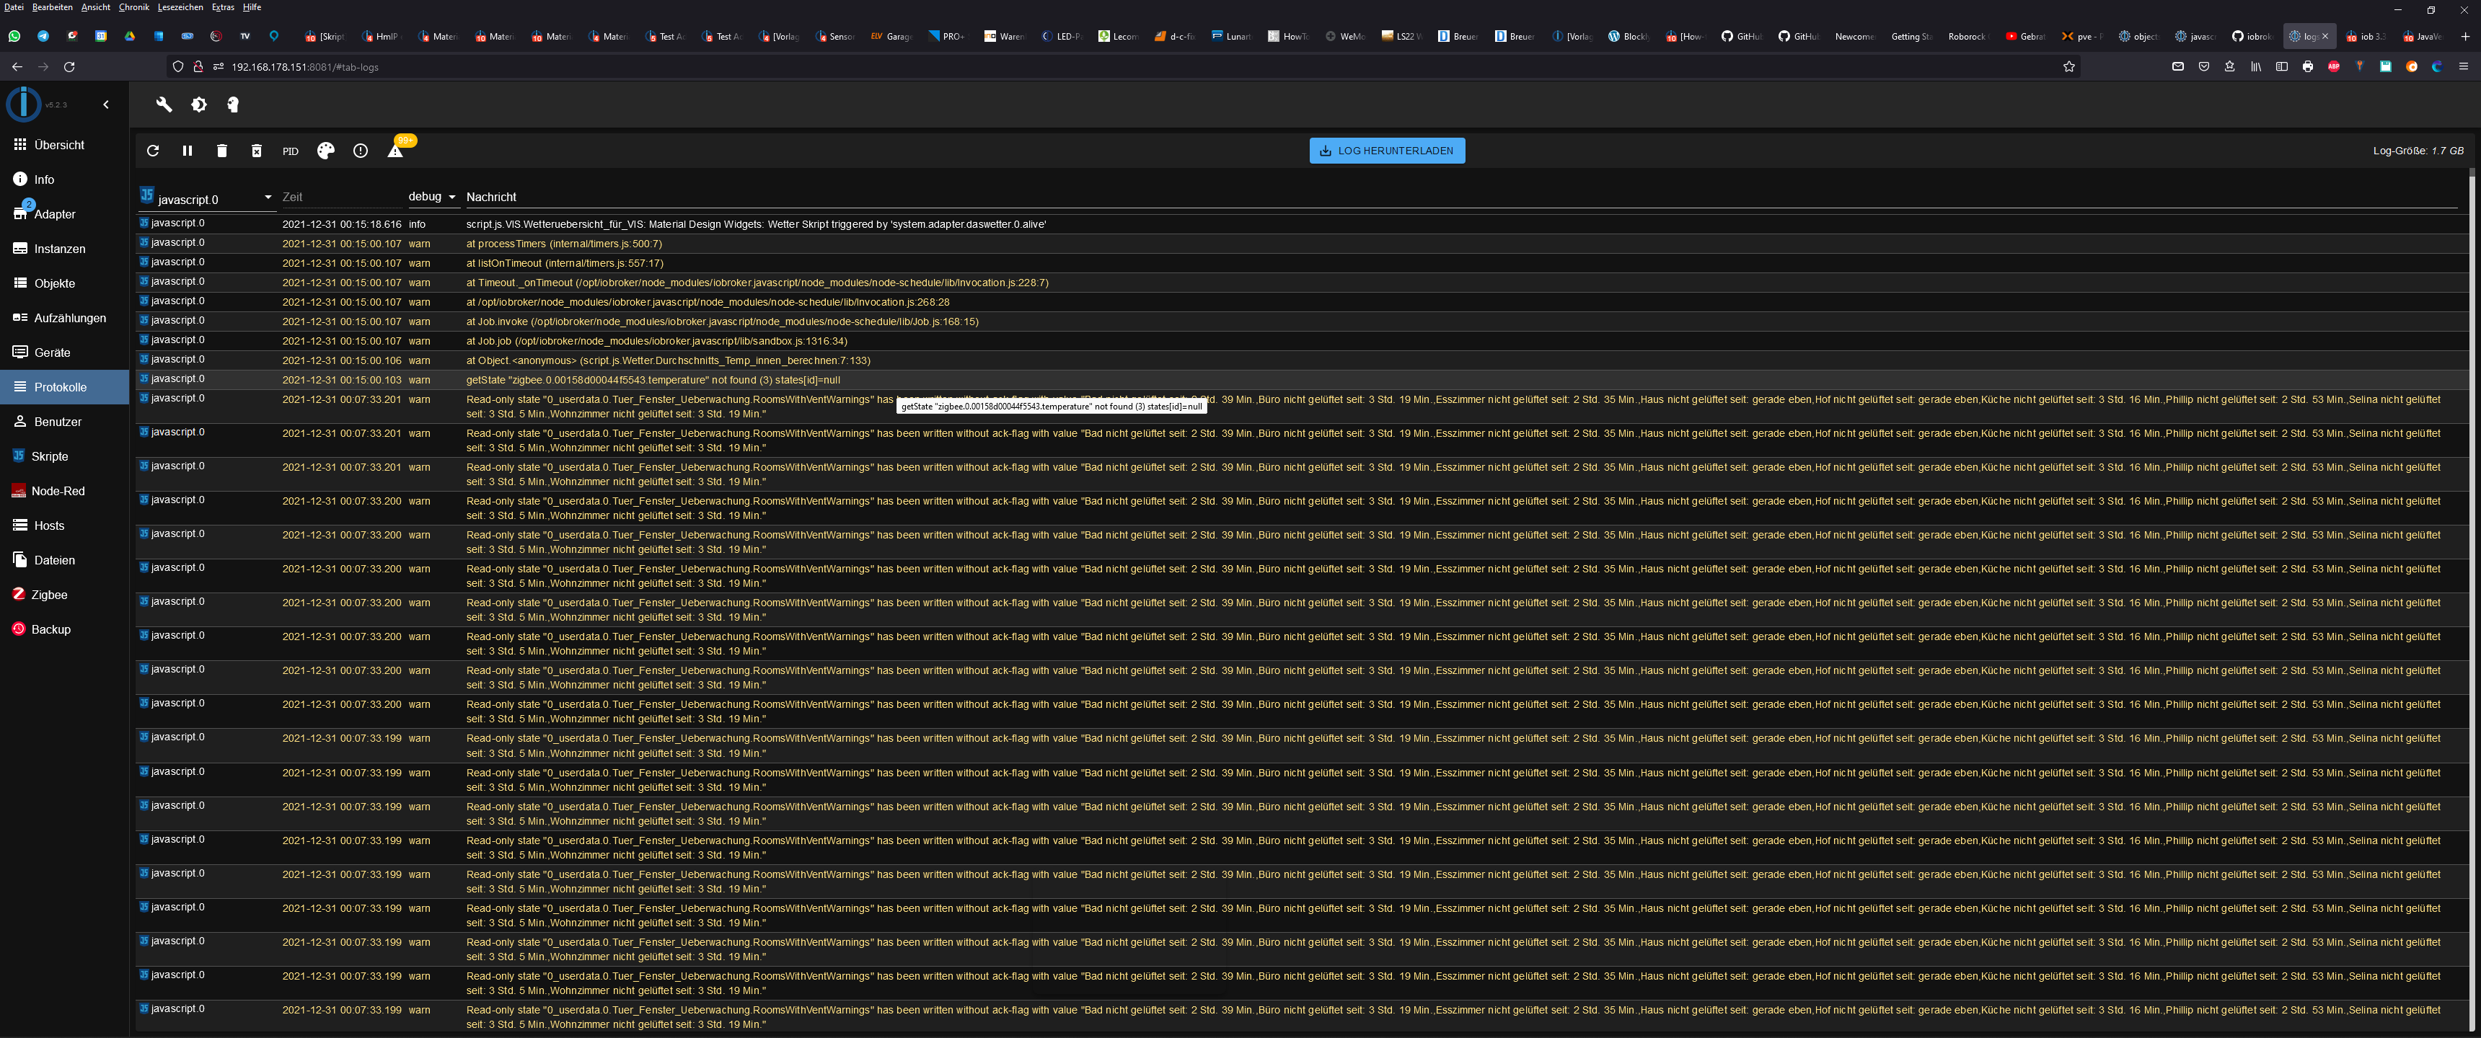Viewport: 2481px width, 1038px height.
Task: Toggle the PID column display
Action: (x=290, y=151)
